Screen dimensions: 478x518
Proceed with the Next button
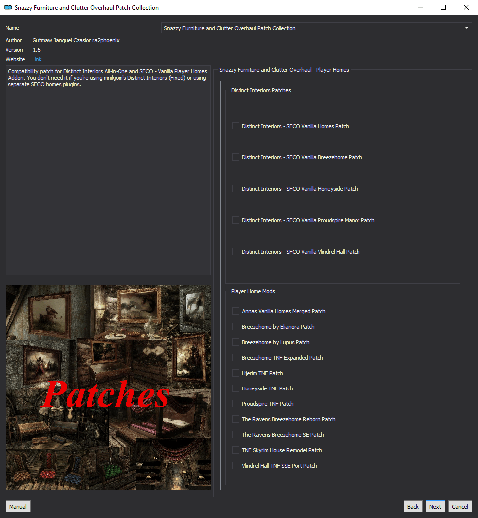pyautogui.click(x=435, y=507)
